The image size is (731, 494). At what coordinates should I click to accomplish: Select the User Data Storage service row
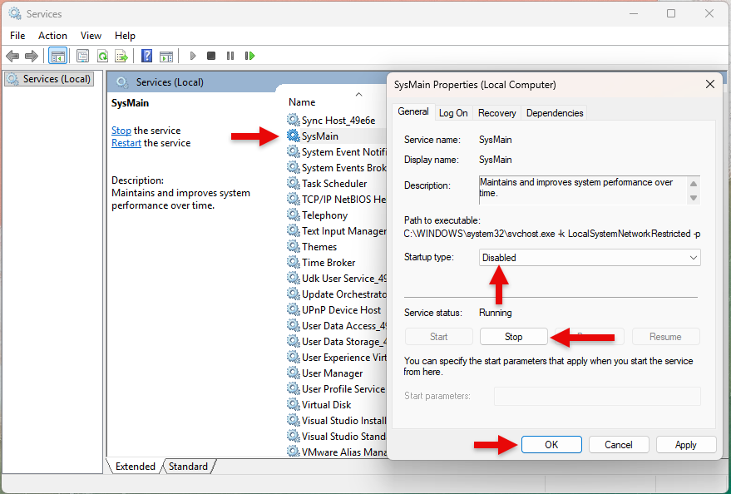pos(337,342)
